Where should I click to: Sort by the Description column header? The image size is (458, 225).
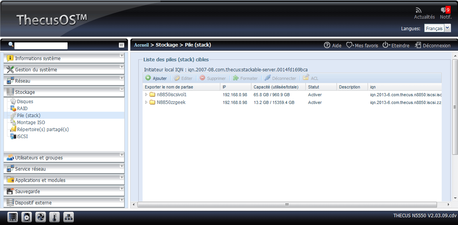pos(352,87)
